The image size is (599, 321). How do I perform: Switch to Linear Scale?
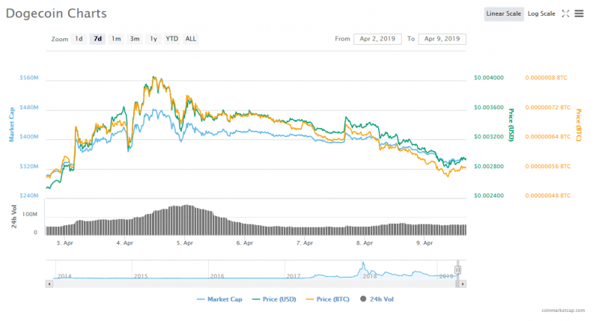(504, 13)
